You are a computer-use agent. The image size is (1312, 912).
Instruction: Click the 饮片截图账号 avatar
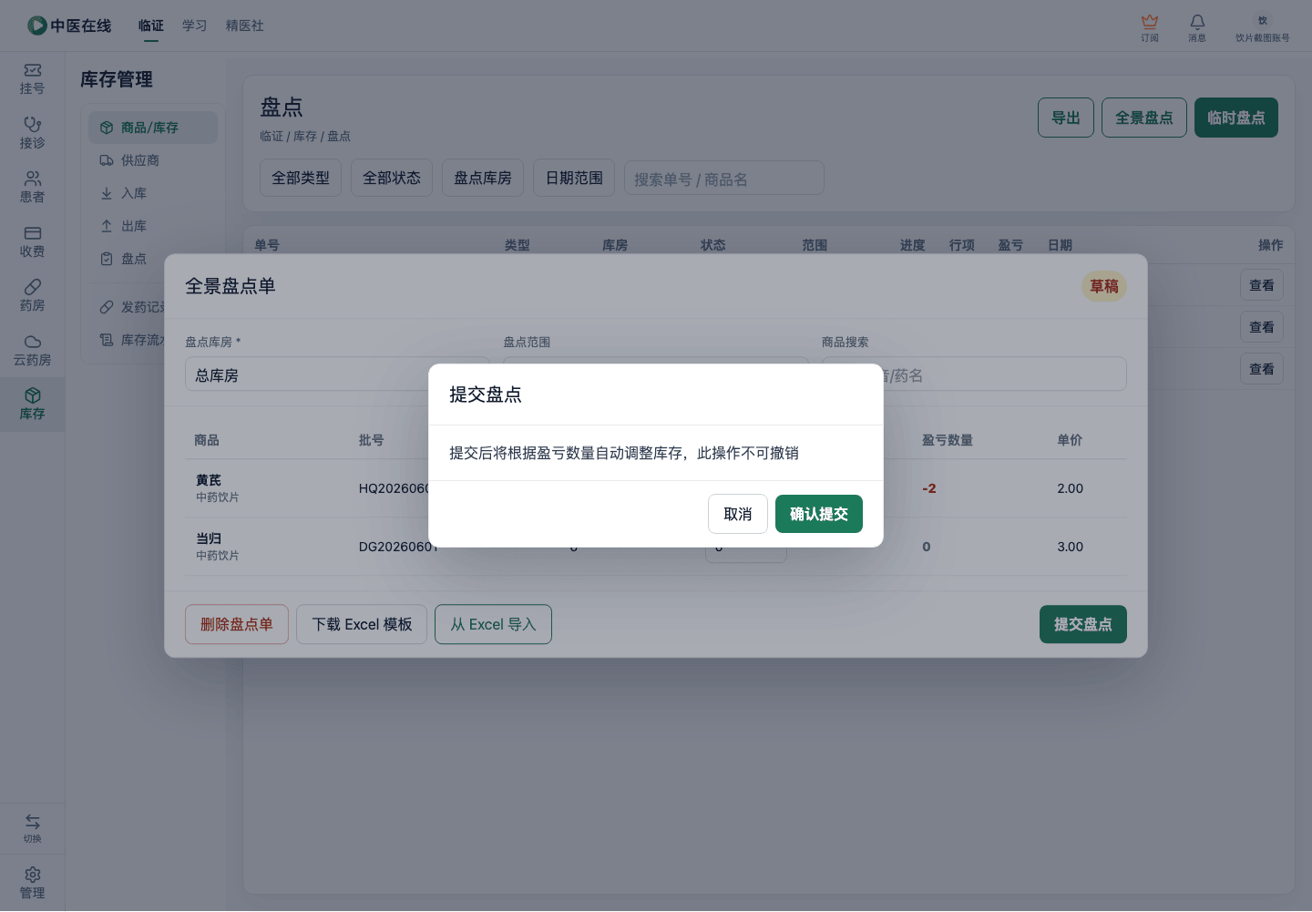[1263, 20]
